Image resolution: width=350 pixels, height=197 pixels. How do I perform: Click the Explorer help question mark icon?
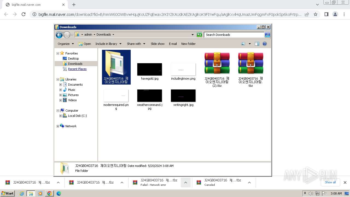click(x=264, y=44)
